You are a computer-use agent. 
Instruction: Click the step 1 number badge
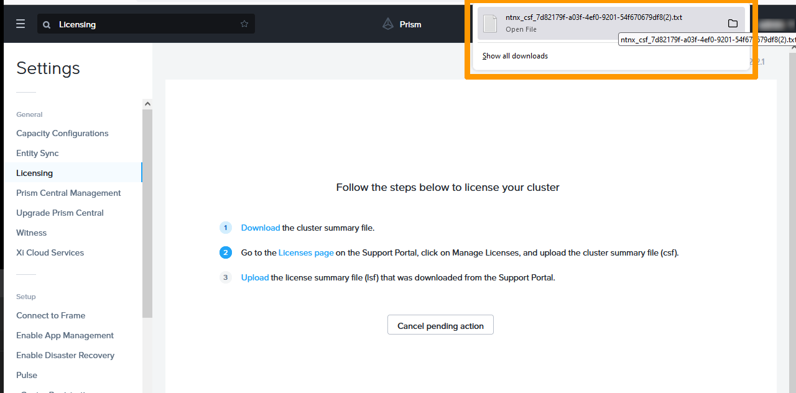pyautogui.click(x=226, y=228)
